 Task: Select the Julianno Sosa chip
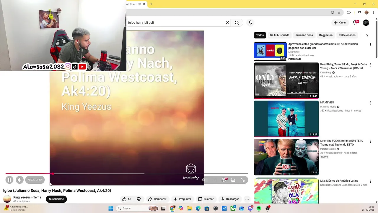point(304,35)
